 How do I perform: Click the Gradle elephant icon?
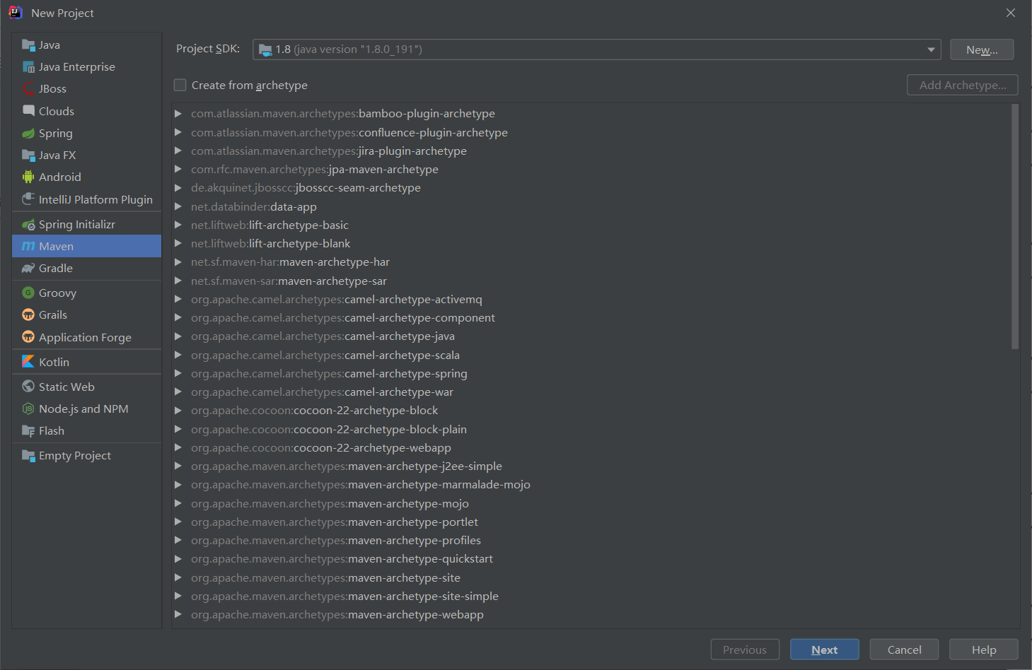28,269
